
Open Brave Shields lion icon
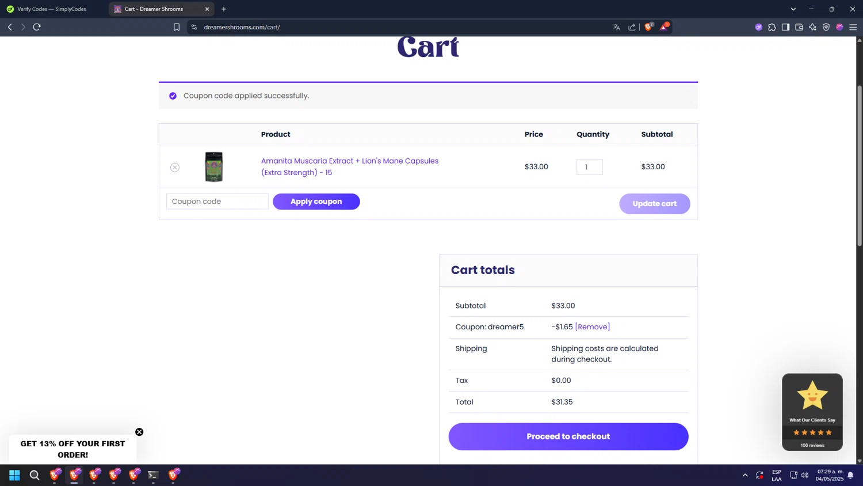(649, 26)
